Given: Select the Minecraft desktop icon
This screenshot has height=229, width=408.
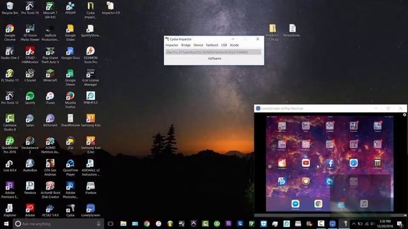Looking at the screenshot, I should tap(50, 76).
